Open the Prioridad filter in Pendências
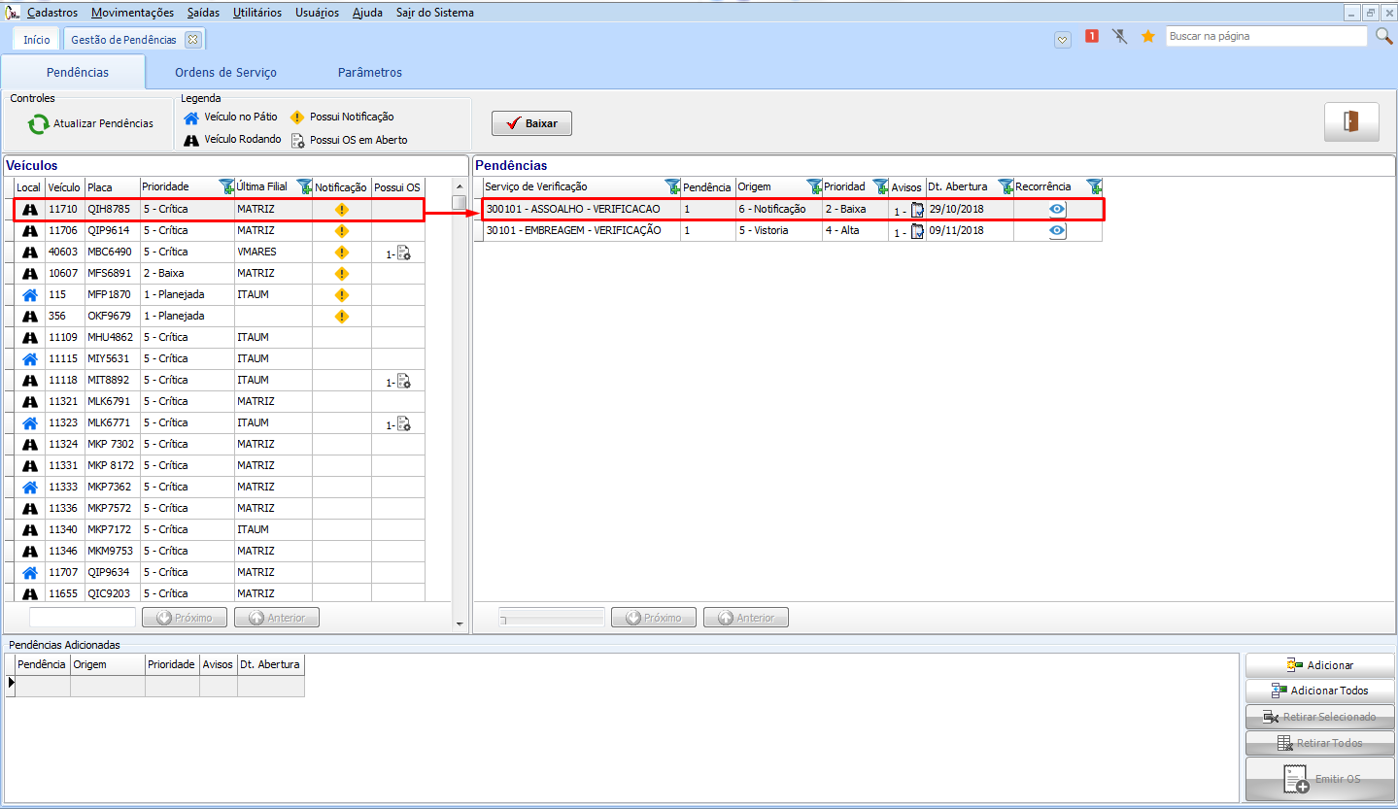The width and height of the screenshot is (1398, 809). tap(881, 186)
